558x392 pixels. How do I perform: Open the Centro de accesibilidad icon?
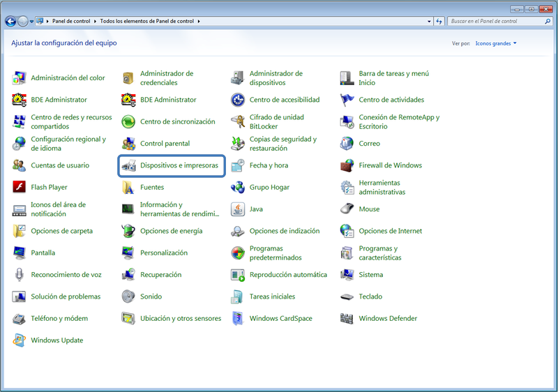click(237, 100)
